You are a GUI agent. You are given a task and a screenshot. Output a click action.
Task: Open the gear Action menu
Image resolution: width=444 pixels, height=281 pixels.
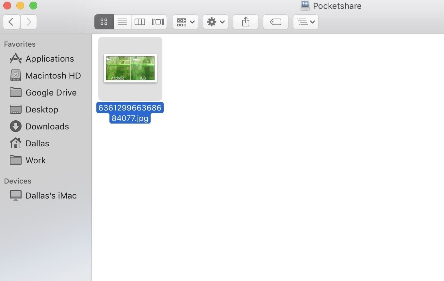(216, 22)
